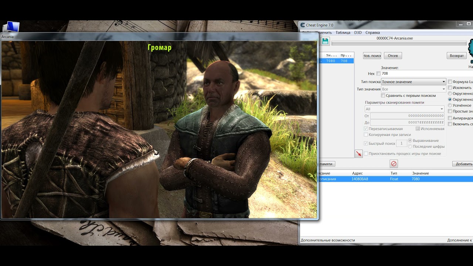Select the found result row with 7080

[336, 61]
